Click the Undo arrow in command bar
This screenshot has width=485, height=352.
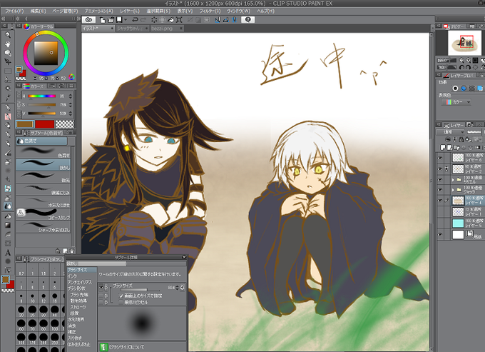pyautogui.click(x=135, y=20)
